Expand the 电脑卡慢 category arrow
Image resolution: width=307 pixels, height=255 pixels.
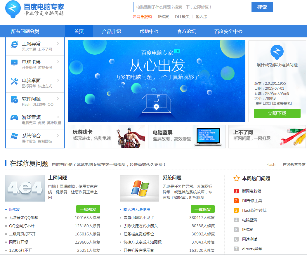click(x=58, y=62)
